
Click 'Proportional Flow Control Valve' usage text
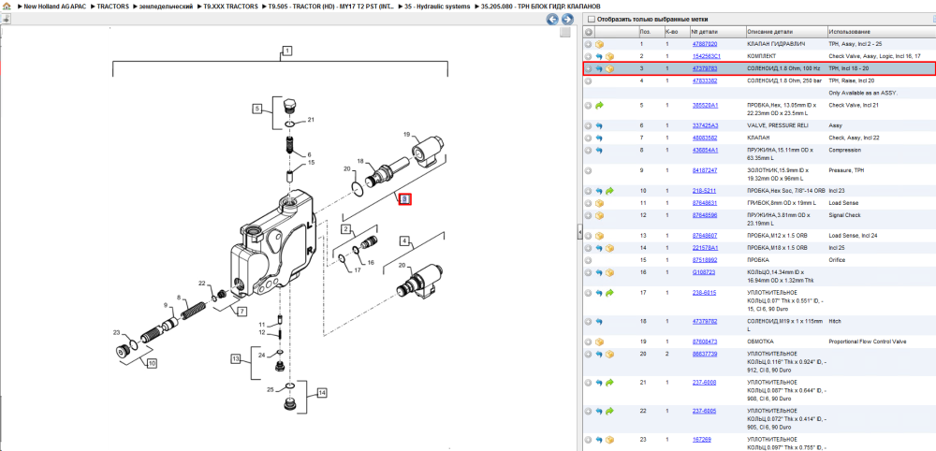pos(868,342)
